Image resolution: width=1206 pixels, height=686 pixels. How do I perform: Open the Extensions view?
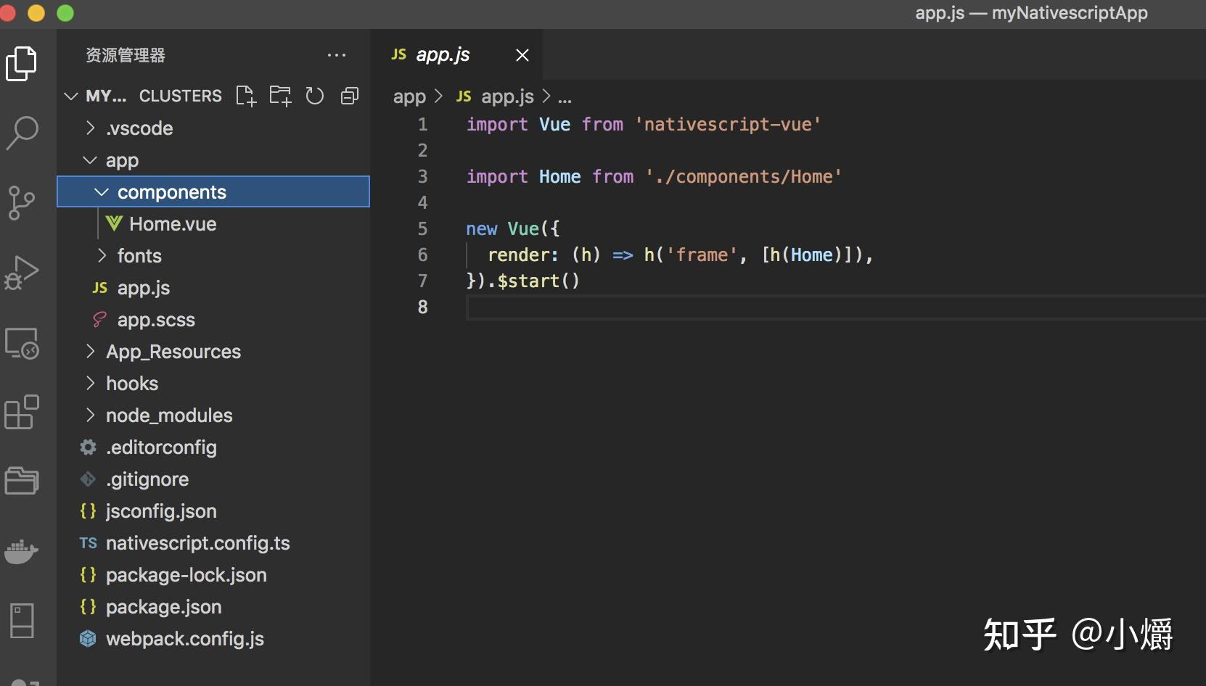22,413
